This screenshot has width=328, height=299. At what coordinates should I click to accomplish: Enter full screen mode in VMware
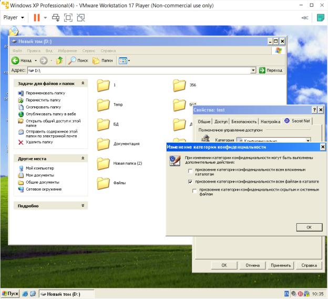tap(68, 17)
